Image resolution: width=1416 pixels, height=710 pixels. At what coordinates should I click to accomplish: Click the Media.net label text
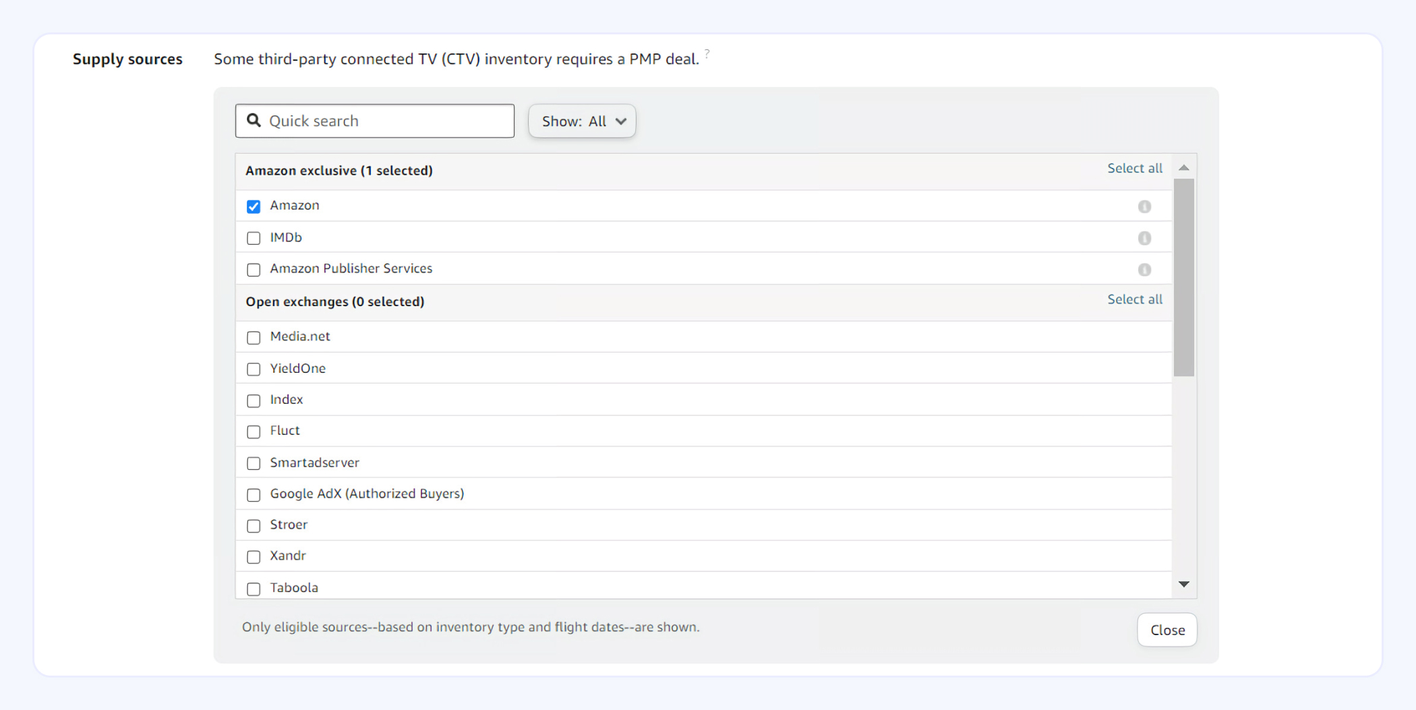point(300,336)
